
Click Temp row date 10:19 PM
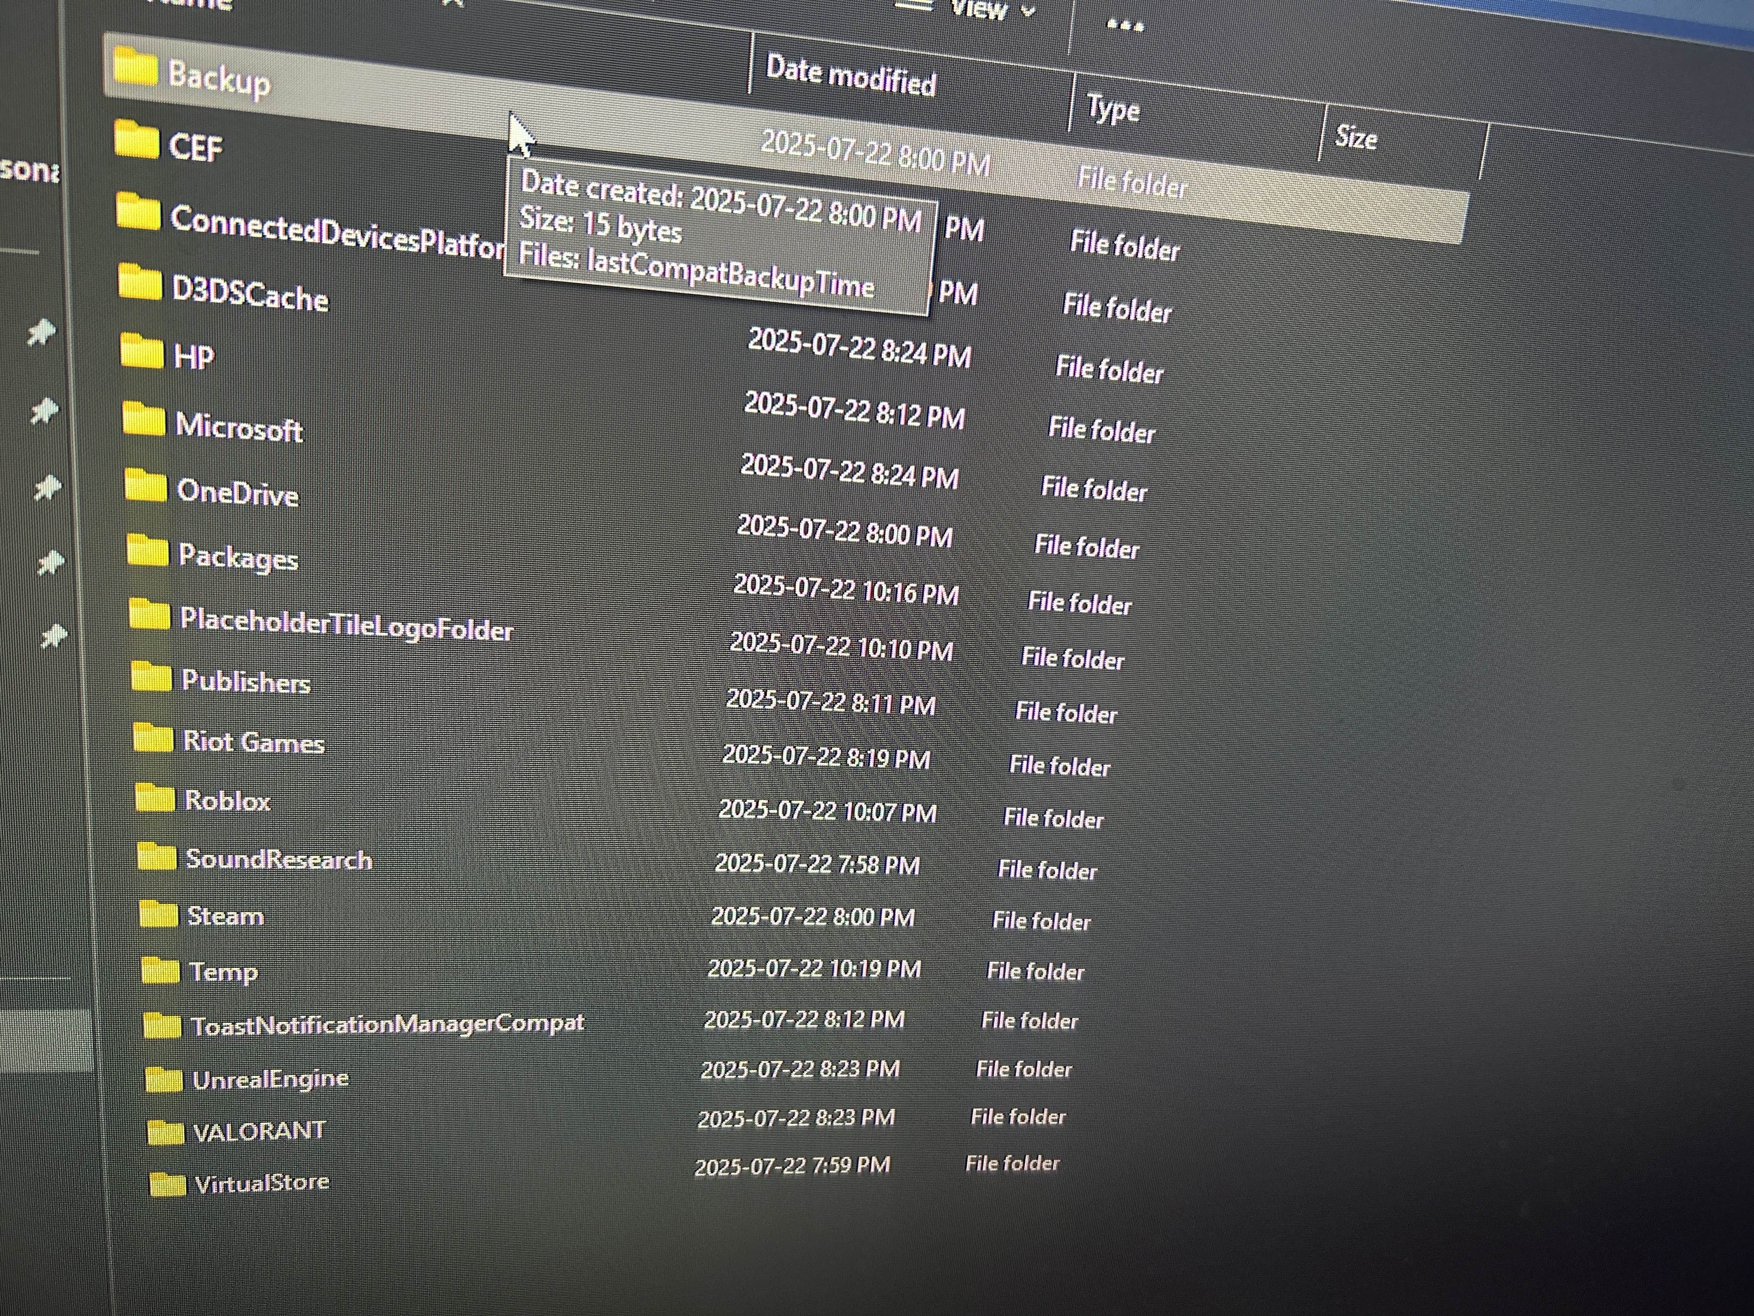814,969
